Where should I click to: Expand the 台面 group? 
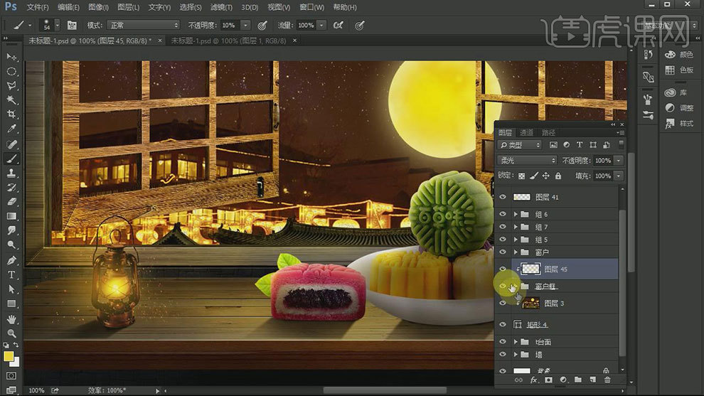pos(516,342)
